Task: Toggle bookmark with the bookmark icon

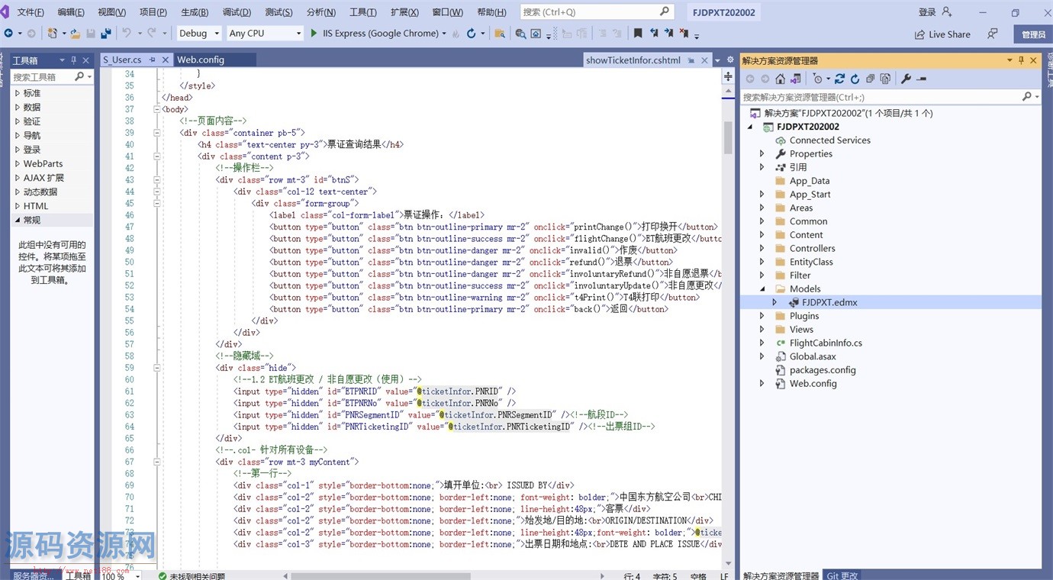Action: point(638,34)
